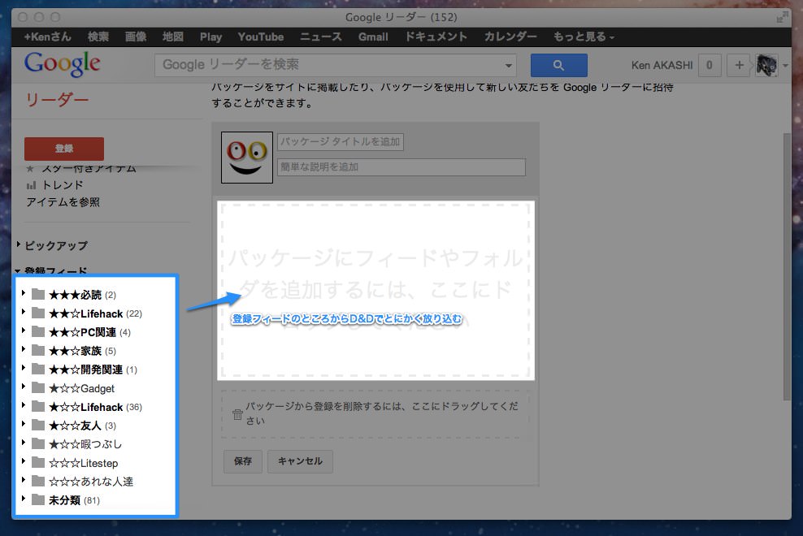Expand the ★★☆Lifehack folder triangle
803x536 pixels.
[x=23, y=312]
